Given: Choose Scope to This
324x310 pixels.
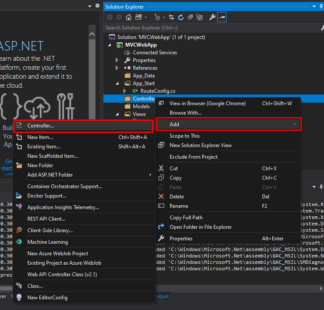Looking at the screenshot, I should [228, 136].
